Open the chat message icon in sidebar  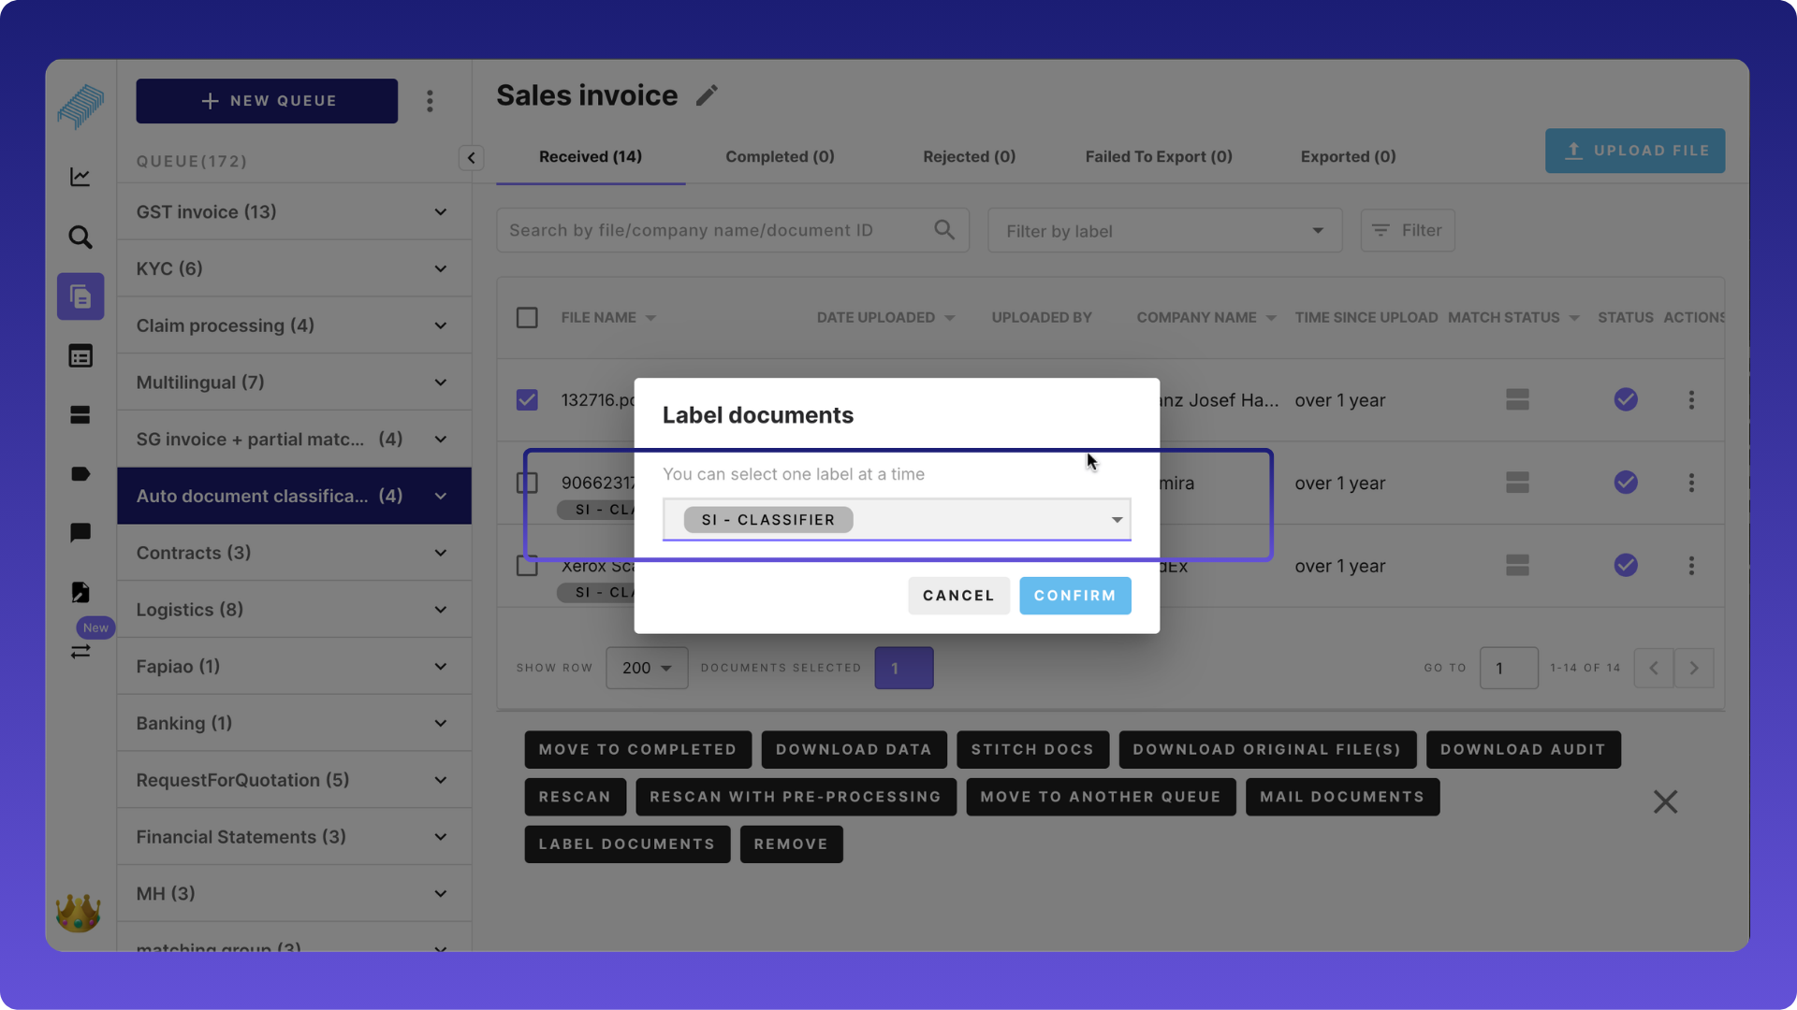(x=80, y=533)
